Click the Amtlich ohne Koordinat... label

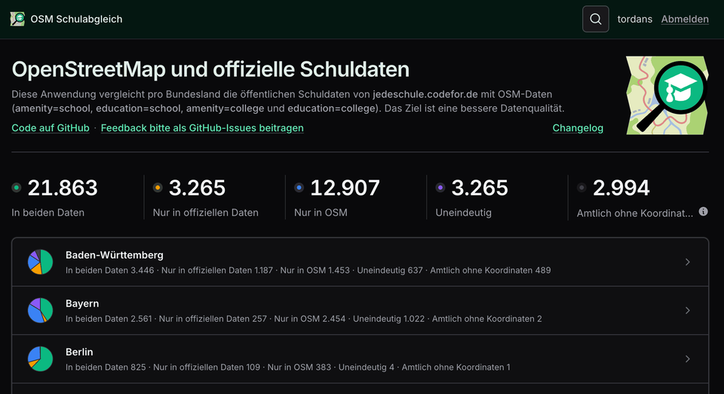[x=635, y=213]
